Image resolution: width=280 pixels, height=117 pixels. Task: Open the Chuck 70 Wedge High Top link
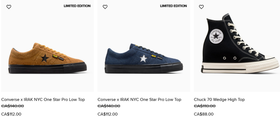[x=219, y=99]
